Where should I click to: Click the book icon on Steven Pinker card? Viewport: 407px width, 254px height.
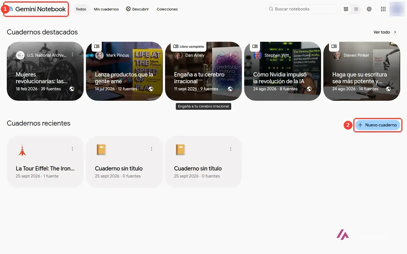click(x=334, y=46)
